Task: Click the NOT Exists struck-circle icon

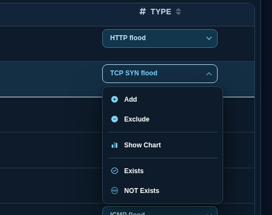Action: pyautogui.click(x=114, y=191)
